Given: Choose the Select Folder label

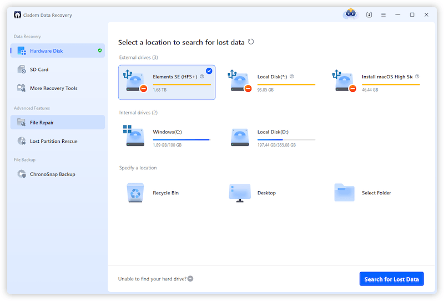Looking at the screenshot, I should click(x=376, y=193).
